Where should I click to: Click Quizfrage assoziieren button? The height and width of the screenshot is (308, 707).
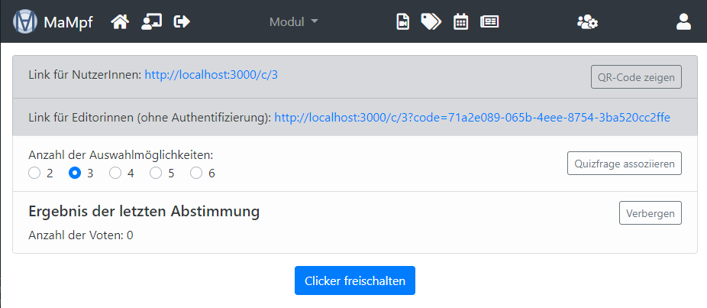(x=624, y=164)
